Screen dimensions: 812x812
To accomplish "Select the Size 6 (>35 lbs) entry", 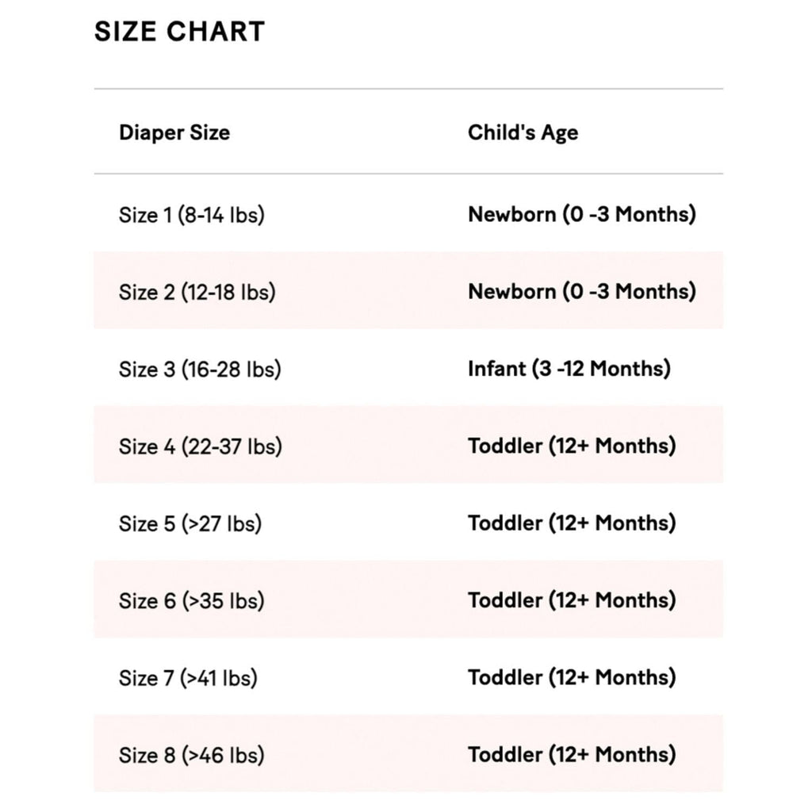I will [x=191, y=601].
